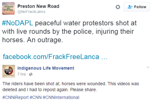
Task: Click Indigenous Life Movement page avatar
Action: coord(9,71)
